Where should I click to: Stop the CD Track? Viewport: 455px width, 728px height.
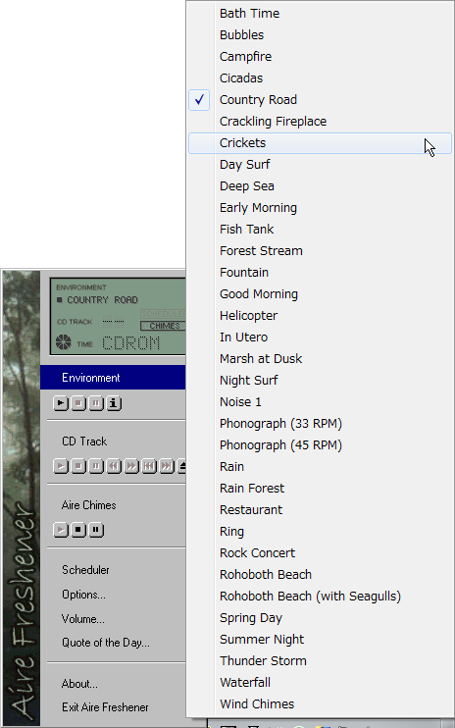click(x=78, y=466)
